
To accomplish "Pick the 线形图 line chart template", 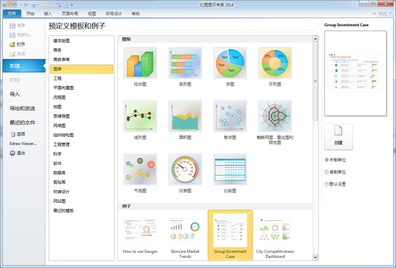I will [140, 117].
